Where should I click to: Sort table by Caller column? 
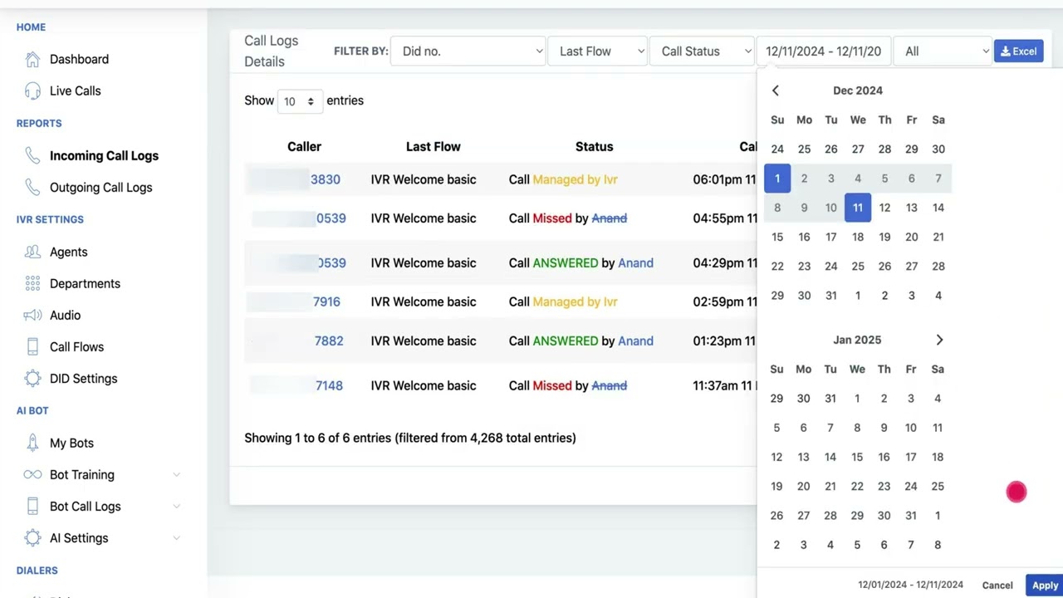click(x=304, y=146)
